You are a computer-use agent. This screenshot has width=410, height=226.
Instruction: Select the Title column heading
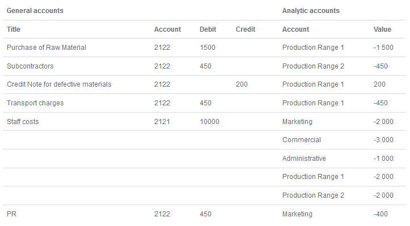pyautogui.click(x=14, y=29)
